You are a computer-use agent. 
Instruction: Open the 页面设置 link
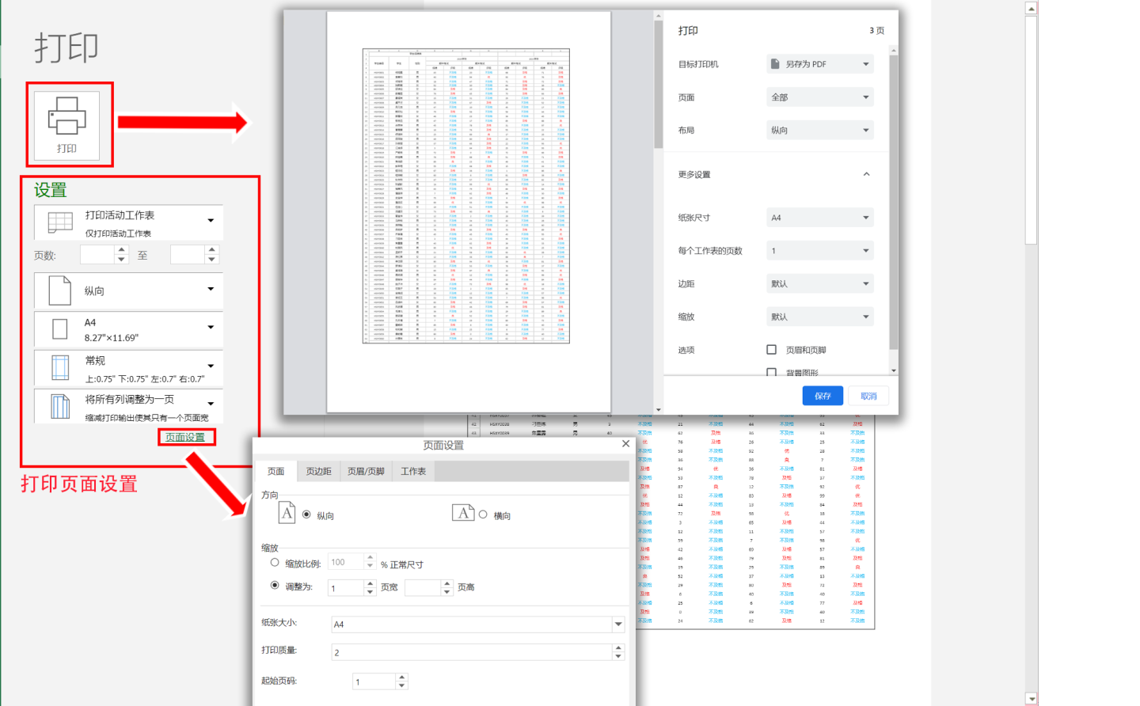[x=185, y=437]
